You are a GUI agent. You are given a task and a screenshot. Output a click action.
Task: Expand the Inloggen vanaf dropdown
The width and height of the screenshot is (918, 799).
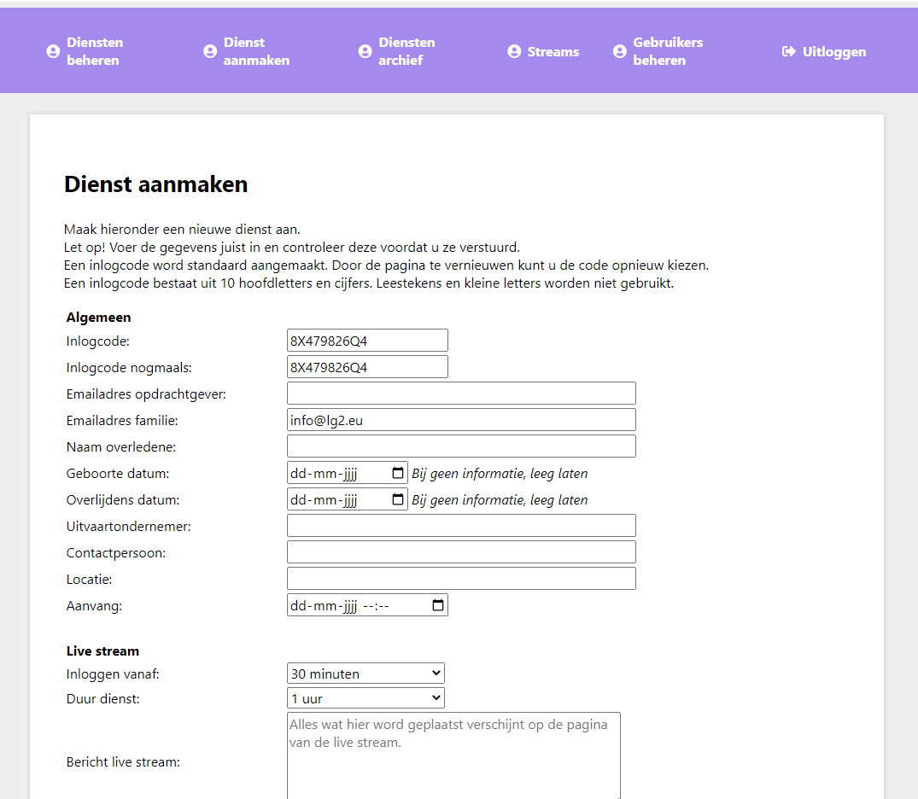point(365,674)
